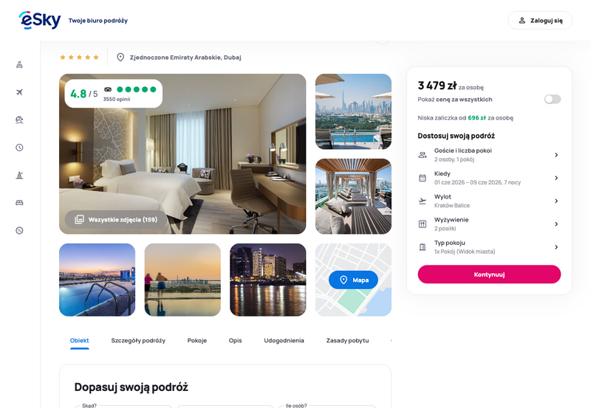The width and height of the screenshot is (591, 408).
Task: Select the clock last-minute sidebar icon
Action: coord(20,148)
